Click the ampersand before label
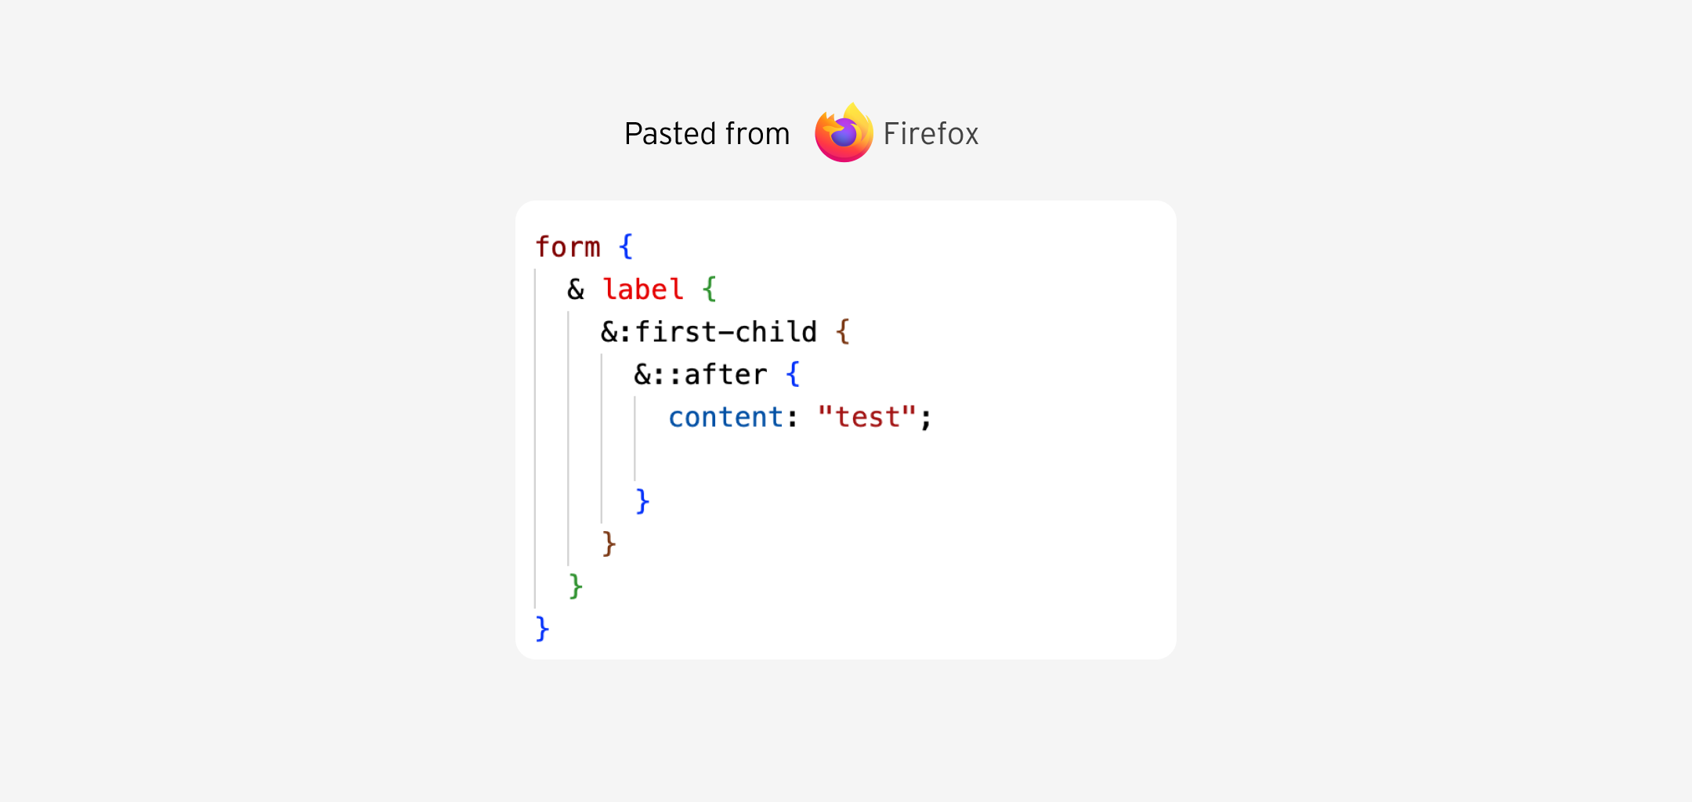The image size is (1692, 802). [576, 290]
